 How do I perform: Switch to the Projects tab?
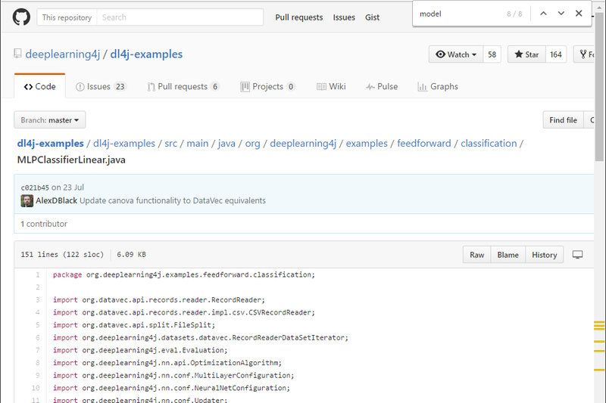268,86
